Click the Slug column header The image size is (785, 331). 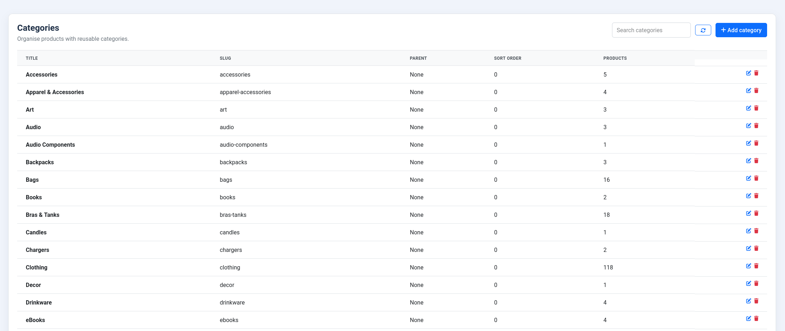(x=225, y=58)
